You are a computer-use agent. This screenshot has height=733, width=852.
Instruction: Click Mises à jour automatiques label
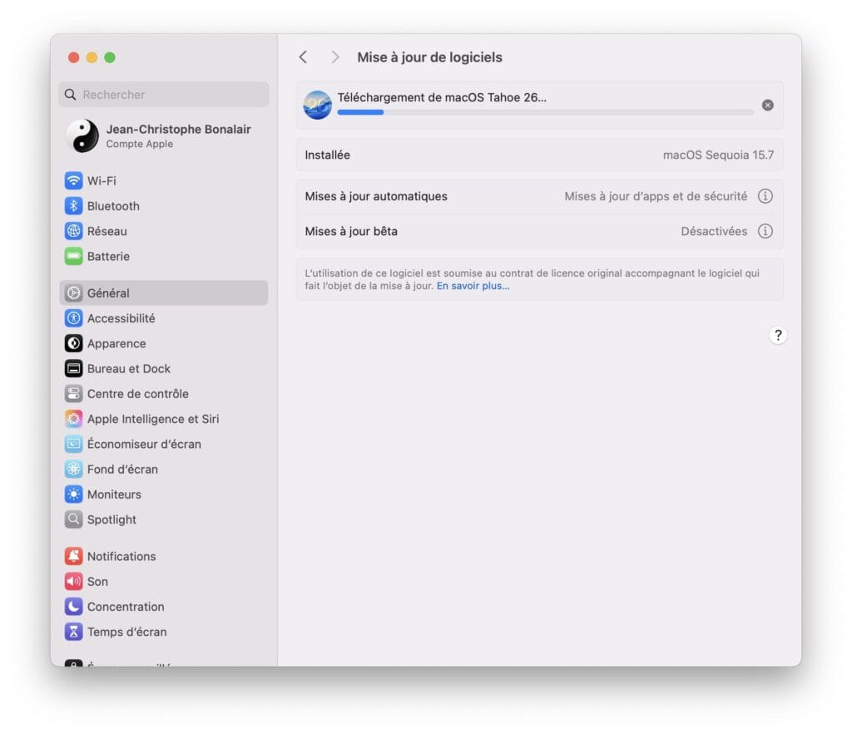(376, 196)
